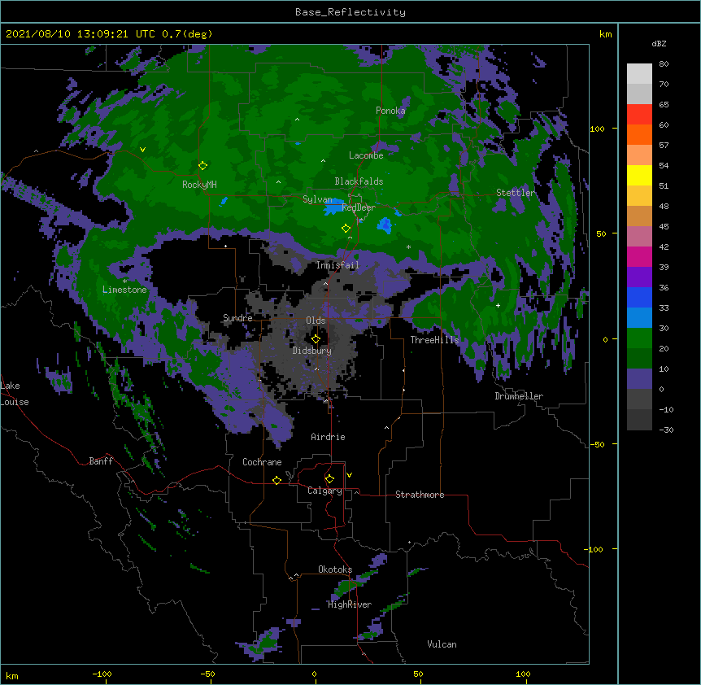
Task: Click the asterisk marker above Limestone
Action: pos(124,281)
